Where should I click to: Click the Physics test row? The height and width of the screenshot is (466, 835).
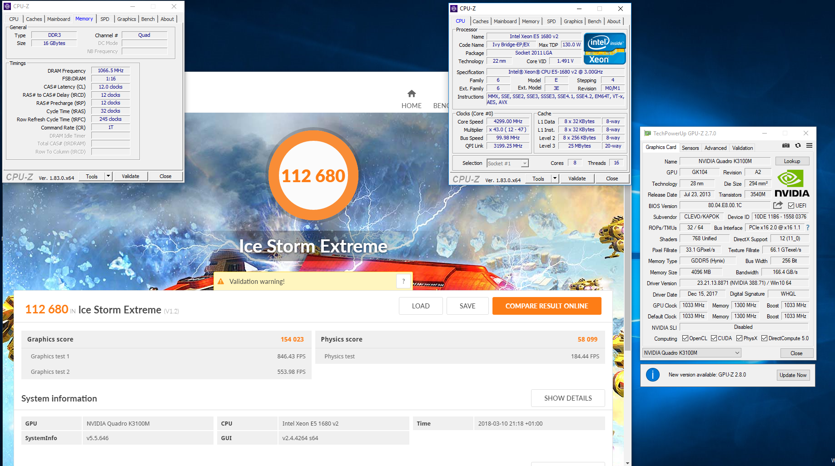[x=460, y=357]
